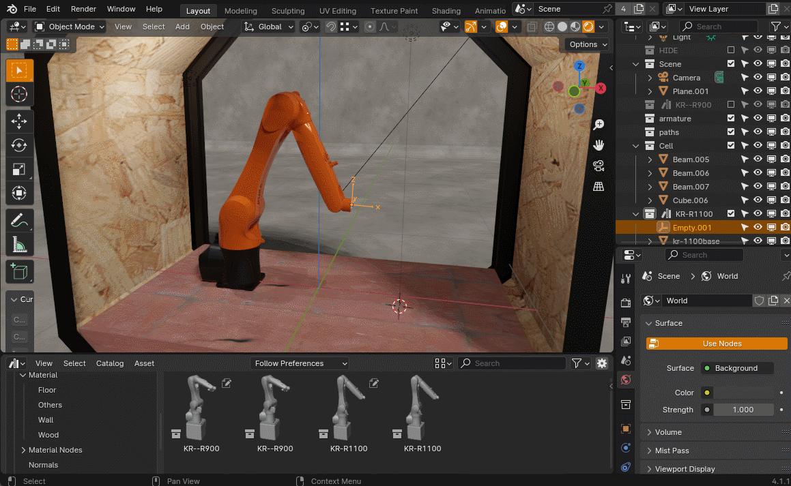Image resolution: width=791 pixels, height=486 pixels.
Task: Select the Scale tool
Action: click(19, 169)
